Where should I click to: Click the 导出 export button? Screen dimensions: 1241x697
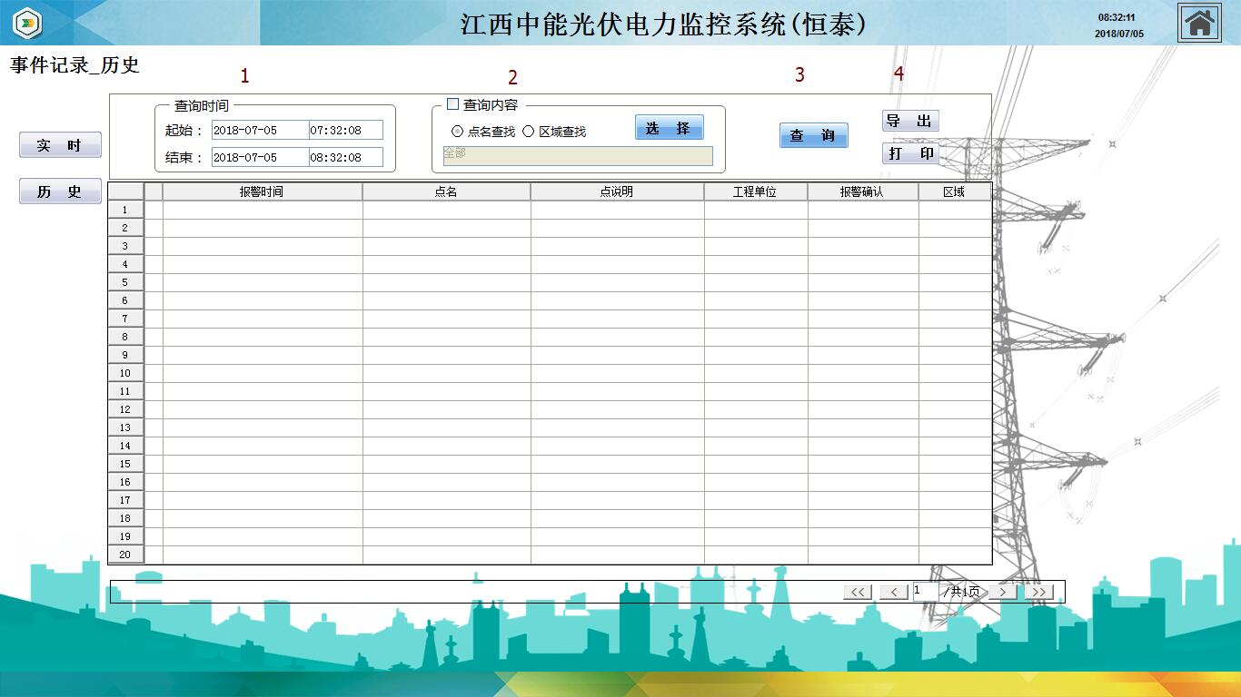[x=909, y=122]
